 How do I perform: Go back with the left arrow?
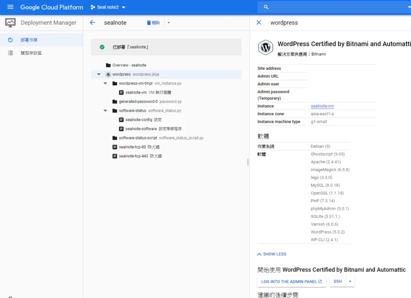(93, 22)
